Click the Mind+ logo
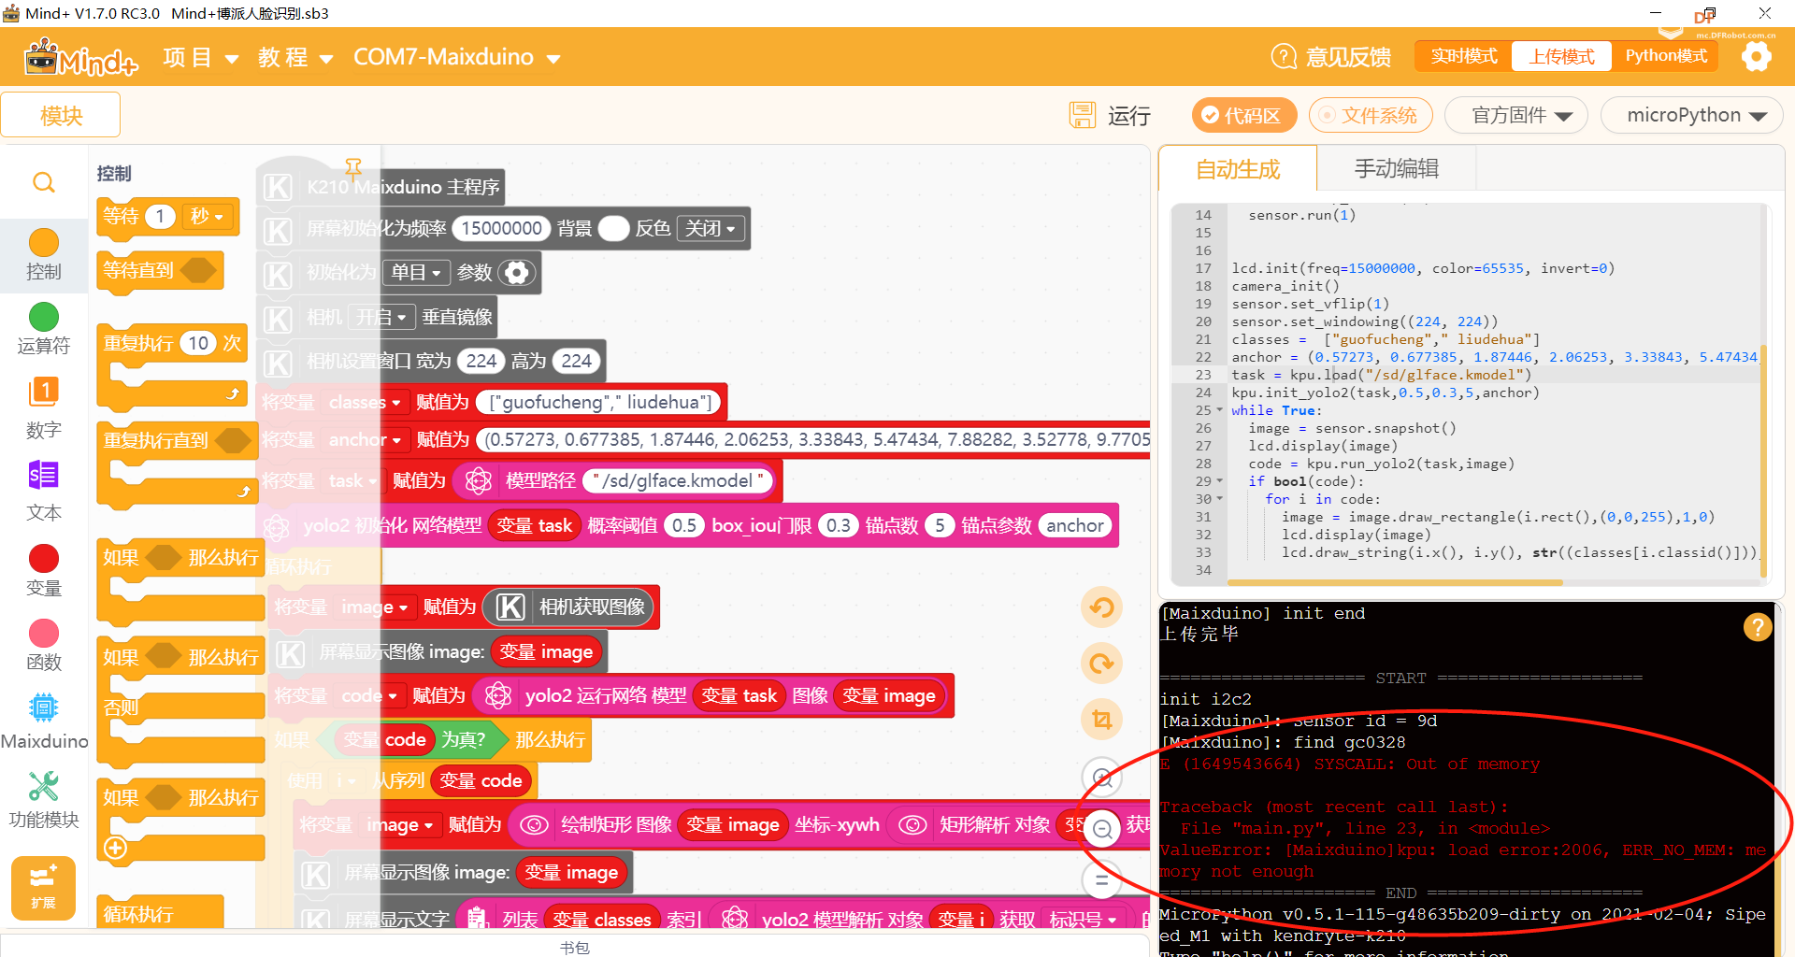1795x957 pixels. [81, 57]
